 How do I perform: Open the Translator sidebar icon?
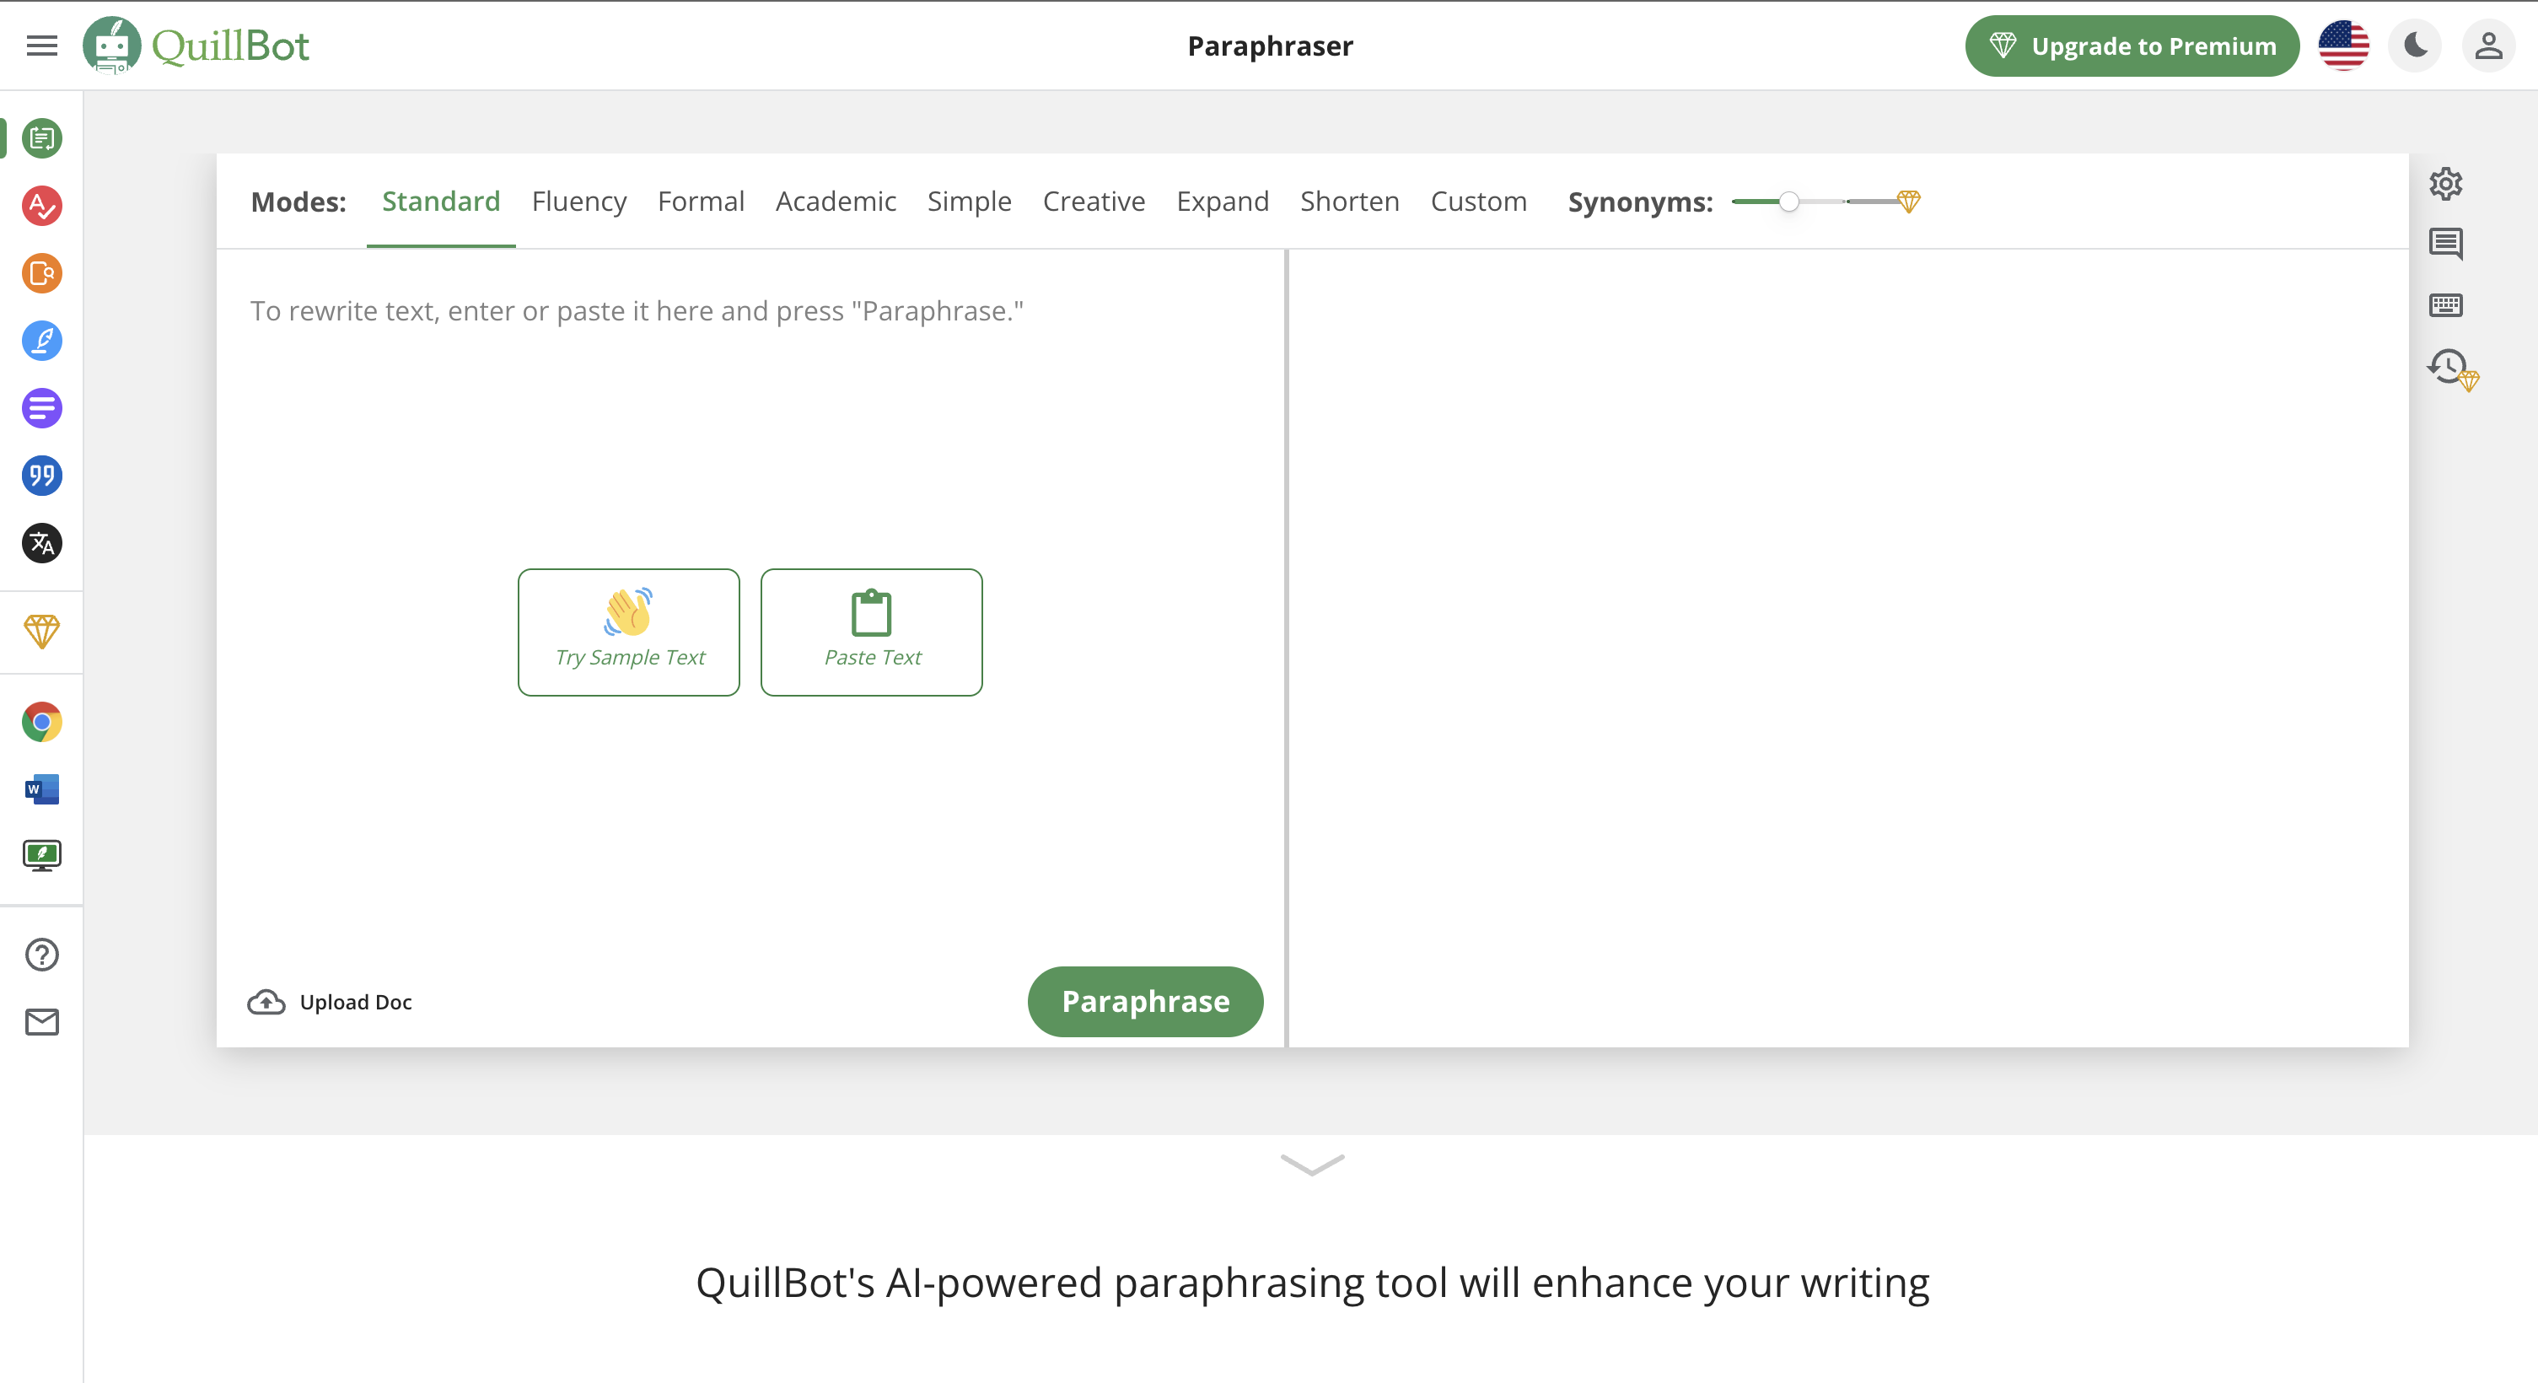pos(41,543)
